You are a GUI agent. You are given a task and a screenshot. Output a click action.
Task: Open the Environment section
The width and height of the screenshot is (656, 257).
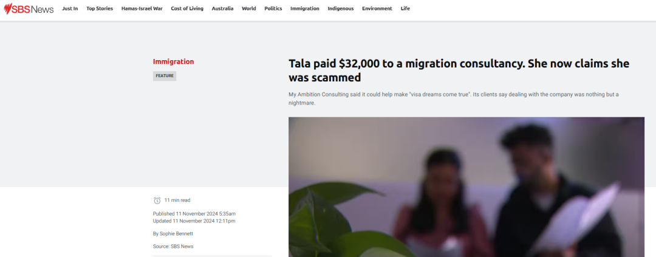click(377, 9)
